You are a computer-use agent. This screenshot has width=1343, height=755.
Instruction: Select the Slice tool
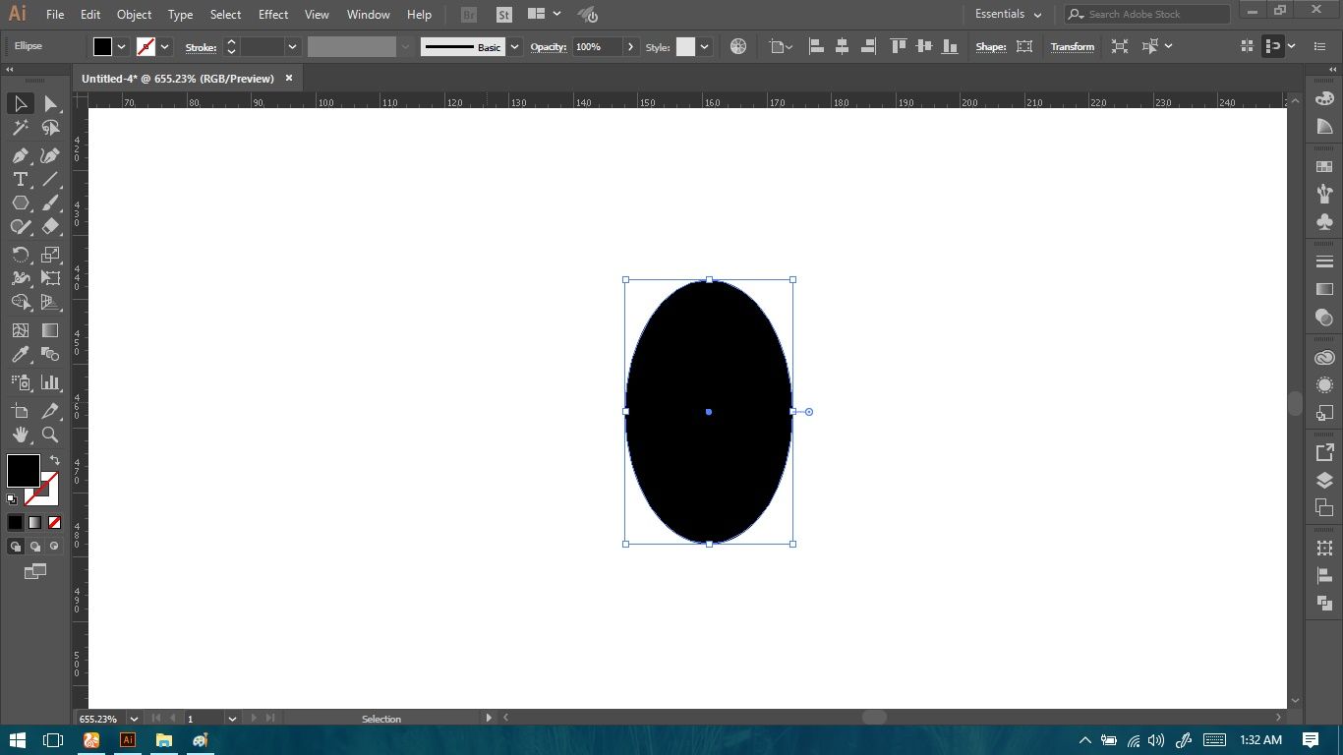click(50, 411)
